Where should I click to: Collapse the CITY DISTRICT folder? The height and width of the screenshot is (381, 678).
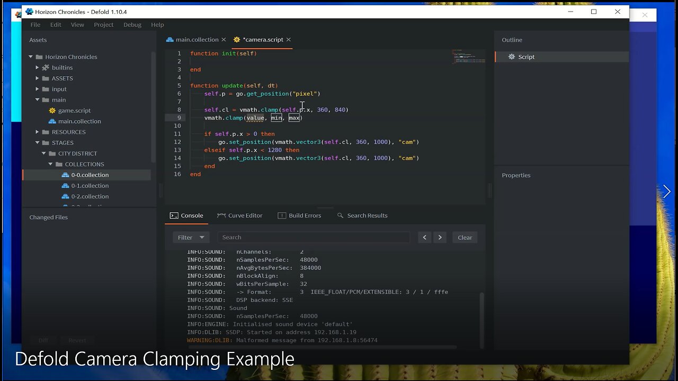click(44, 153)
